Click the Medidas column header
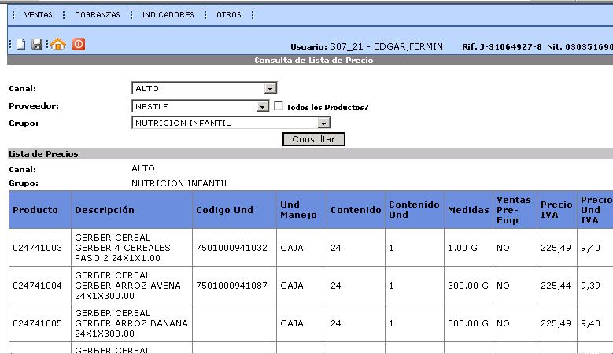The width and height of the screenshot is (613, 354). [x=468, y=210]
